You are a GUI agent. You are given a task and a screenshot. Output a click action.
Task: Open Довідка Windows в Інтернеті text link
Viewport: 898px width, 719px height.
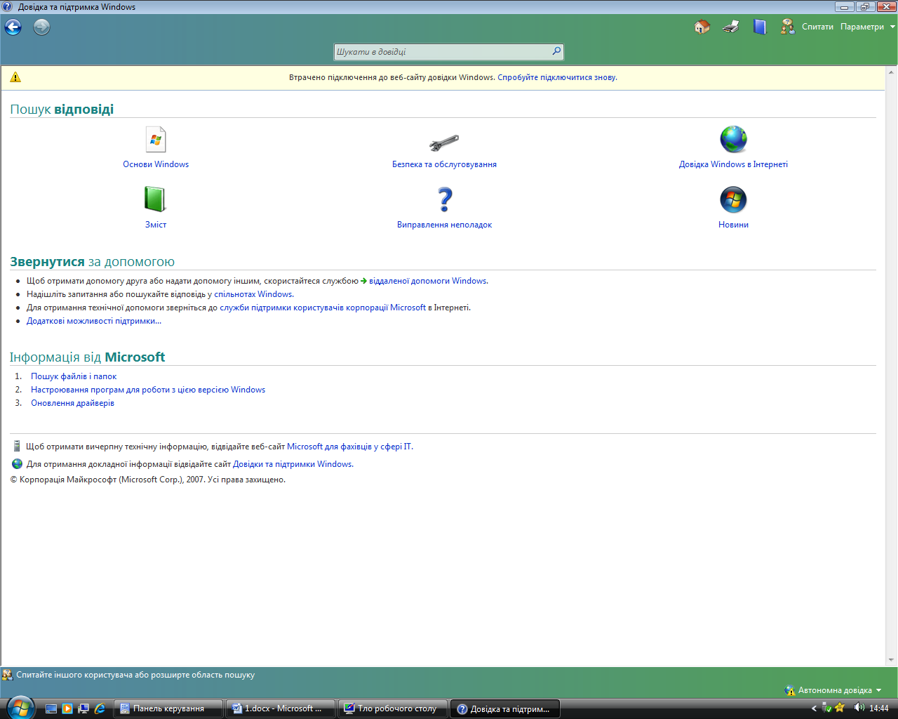733,164
